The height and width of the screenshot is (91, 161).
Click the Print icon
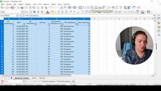click(22, 8)
